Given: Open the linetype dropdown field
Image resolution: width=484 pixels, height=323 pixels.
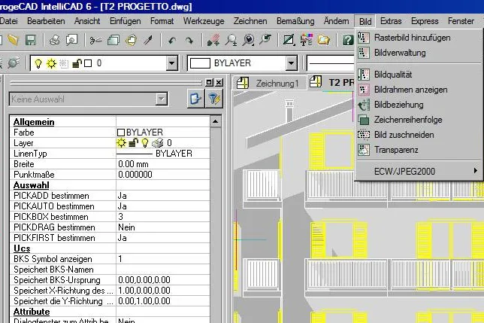Looking at the screenshot, I should [x=331, y=63].
